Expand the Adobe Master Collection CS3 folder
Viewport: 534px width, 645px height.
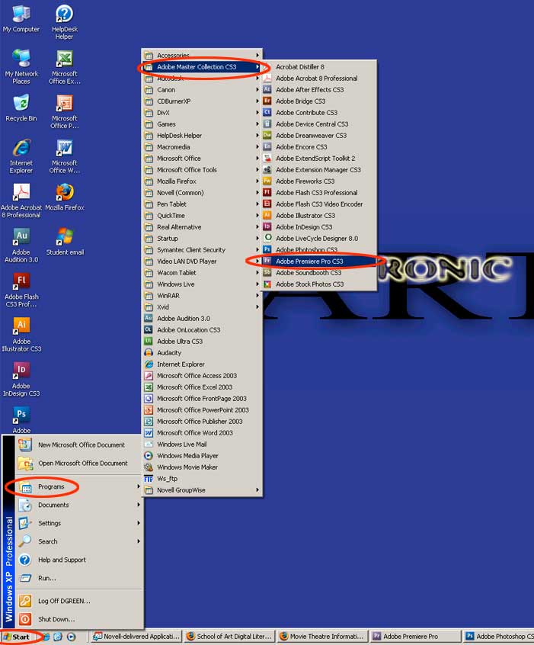click(203, 66)
